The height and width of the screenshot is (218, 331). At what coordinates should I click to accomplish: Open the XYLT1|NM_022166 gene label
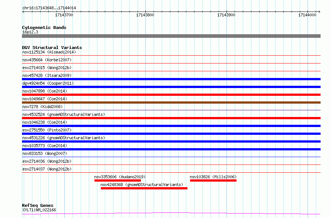point(39,210)
